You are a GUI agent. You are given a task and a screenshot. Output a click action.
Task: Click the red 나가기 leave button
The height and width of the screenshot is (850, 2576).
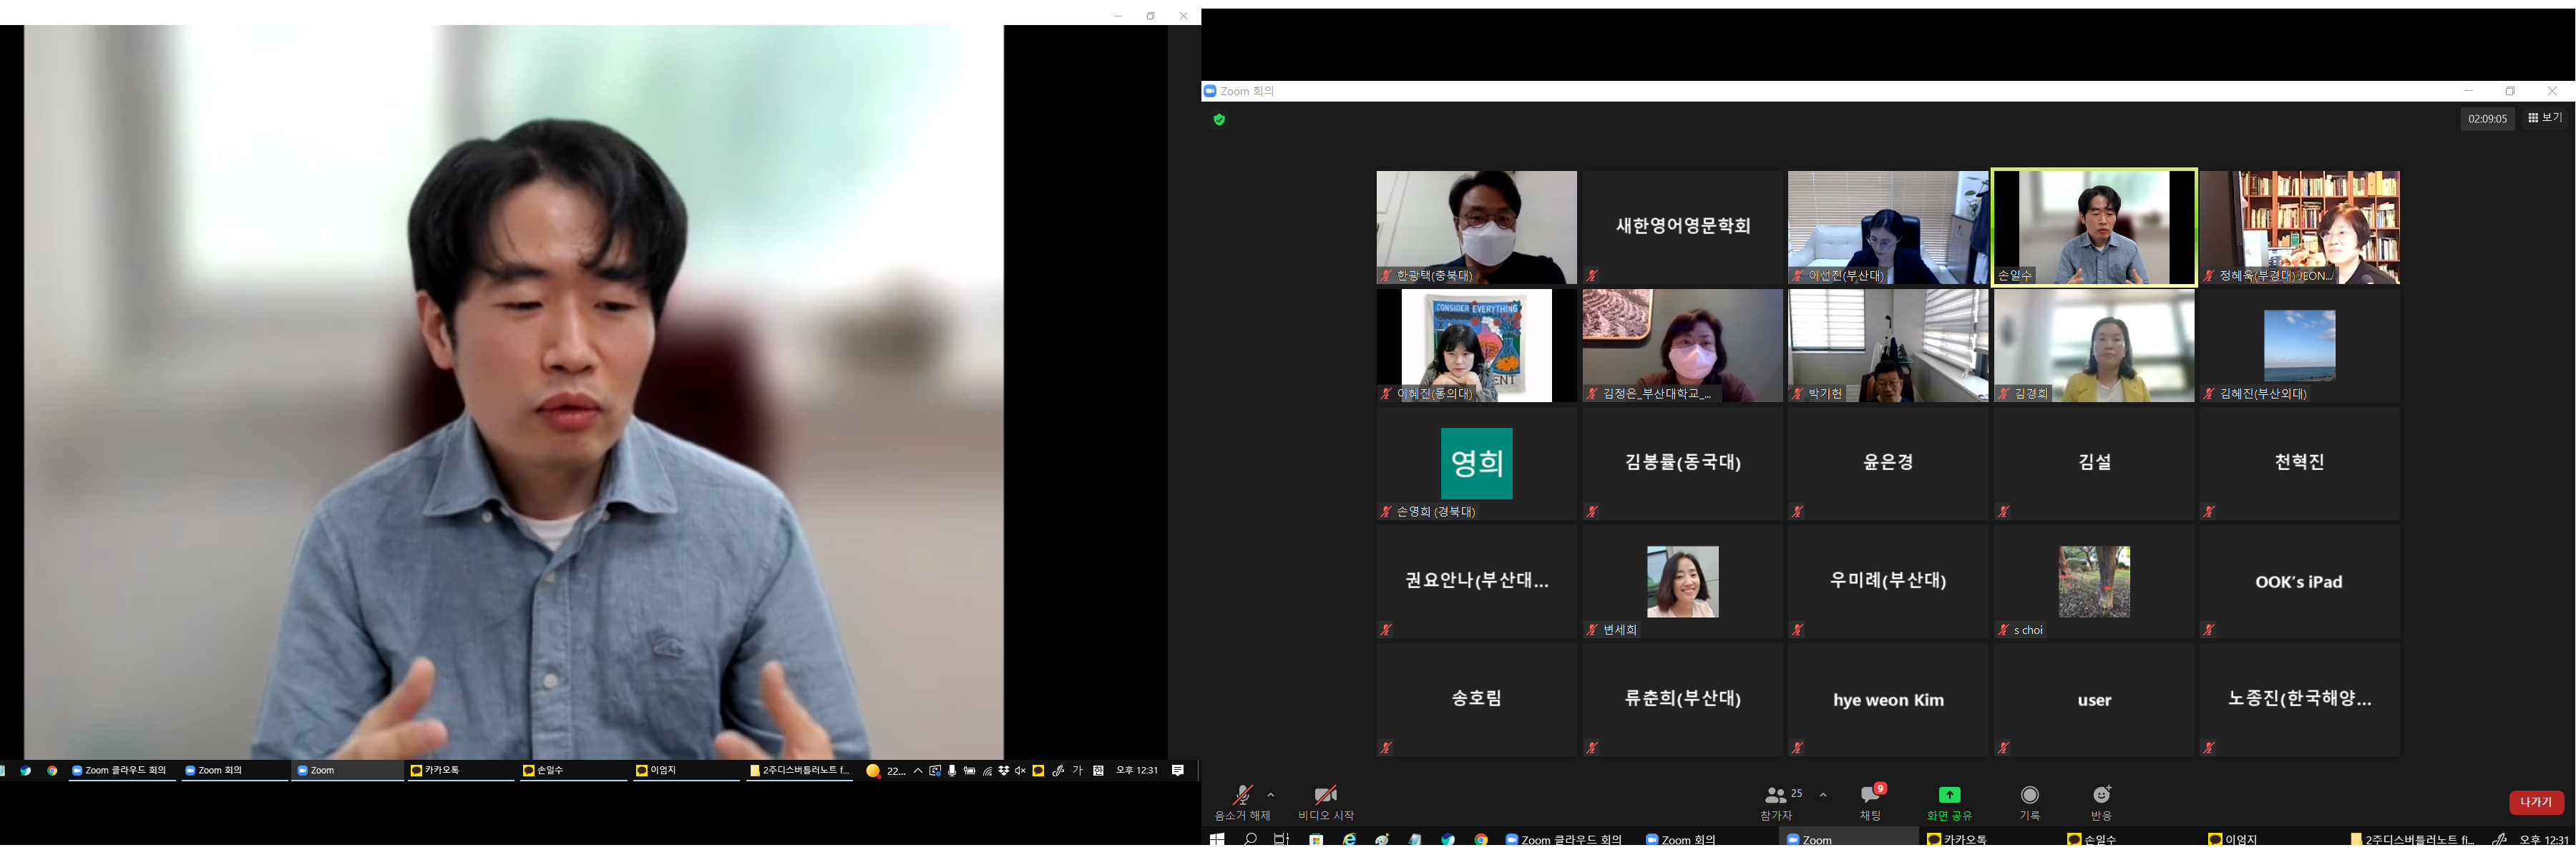pyautogui.click(x=2535, y=802)
